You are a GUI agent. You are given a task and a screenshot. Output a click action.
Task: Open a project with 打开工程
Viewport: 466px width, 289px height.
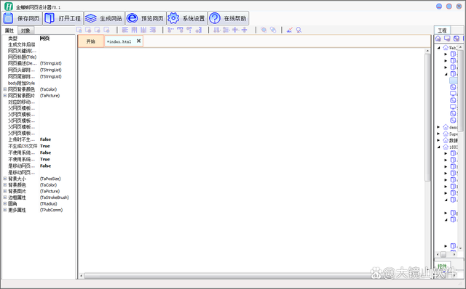pos(63,18)
